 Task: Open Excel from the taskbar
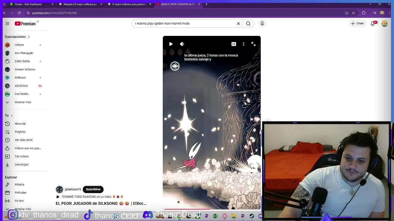click(x=215, y=216)
